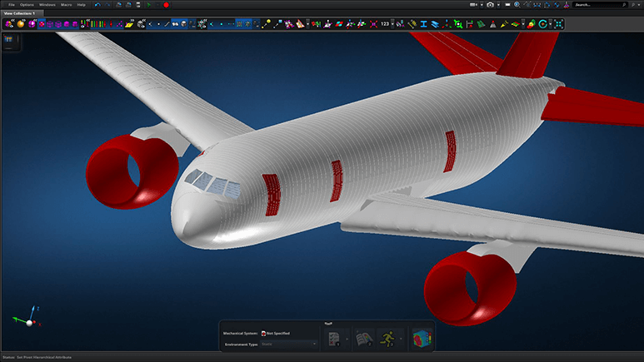Select the View Collection 1 tab
644x362 pixels.
pos(20,13)
